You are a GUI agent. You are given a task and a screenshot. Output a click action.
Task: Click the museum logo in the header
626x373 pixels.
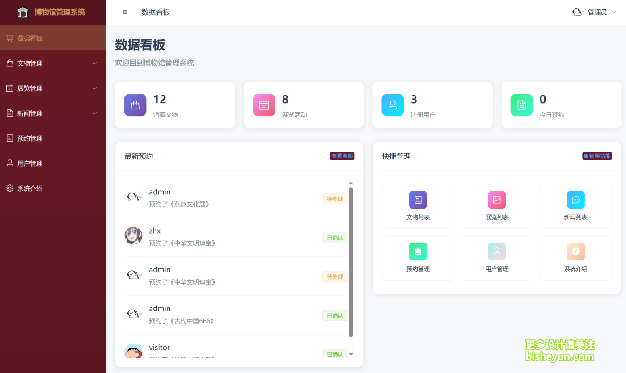click(x=23, y=12)
